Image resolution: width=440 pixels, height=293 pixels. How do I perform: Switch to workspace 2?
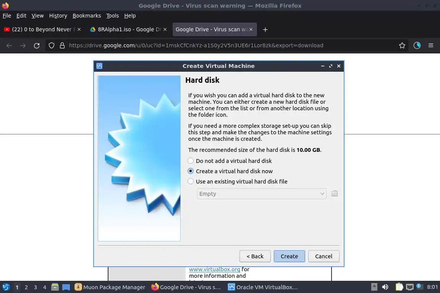[26, 287]
